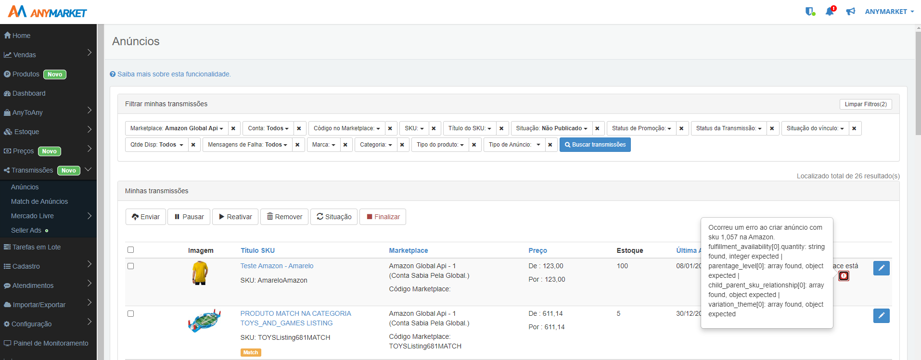Open the ANYMARKET user account menu
Screen dimensions: 921x360
coord(889,12)
